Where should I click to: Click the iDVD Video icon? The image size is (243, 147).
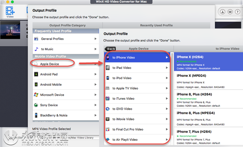click(108, 109)
